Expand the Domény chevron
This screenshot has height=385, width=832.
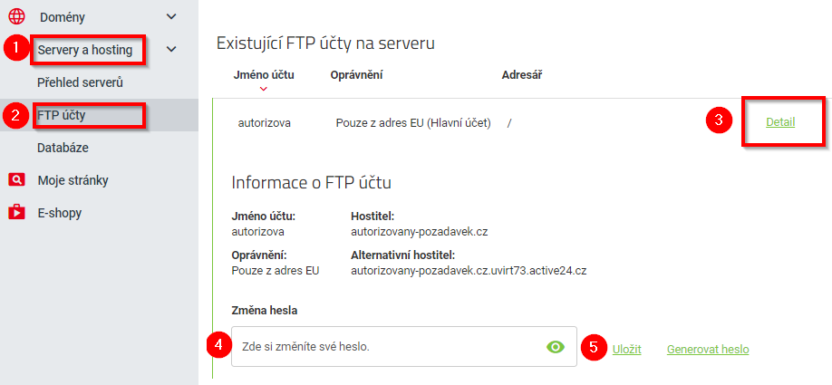172,16
